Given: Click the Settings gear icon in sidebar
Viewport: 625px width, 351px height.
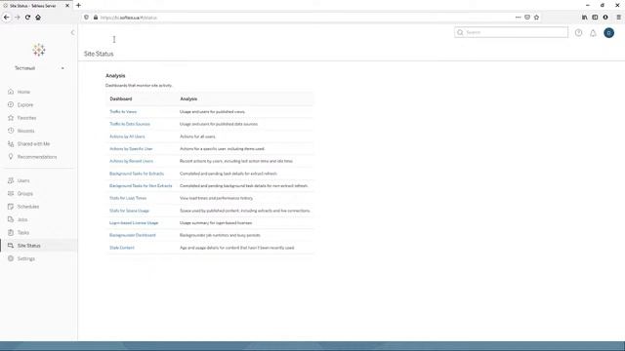Looking at the screenshot, I should tap(11, 258).
